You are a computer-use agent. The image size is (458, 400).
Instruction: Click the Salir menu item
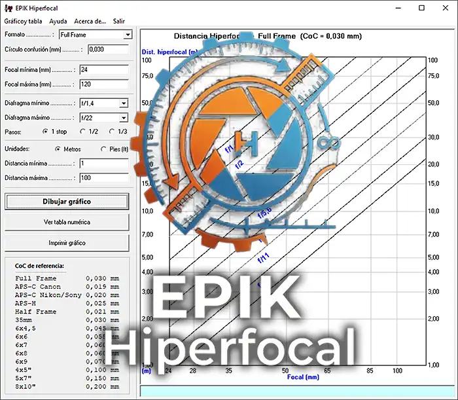119,22
